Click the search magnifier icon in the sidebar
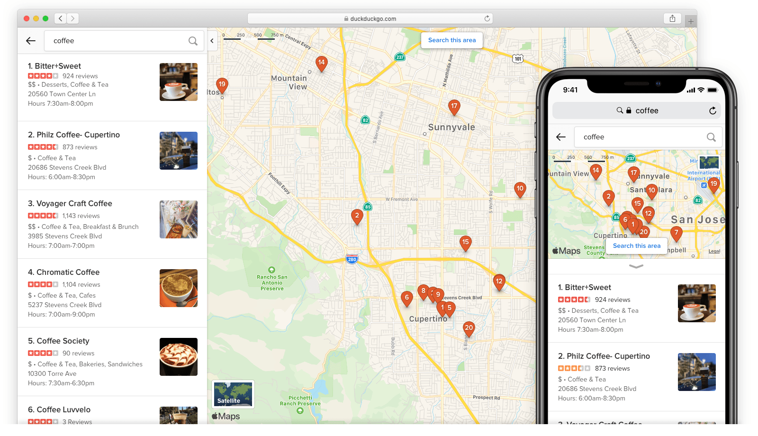This screenshot has height=436, width=758. [x=192, y=41]
